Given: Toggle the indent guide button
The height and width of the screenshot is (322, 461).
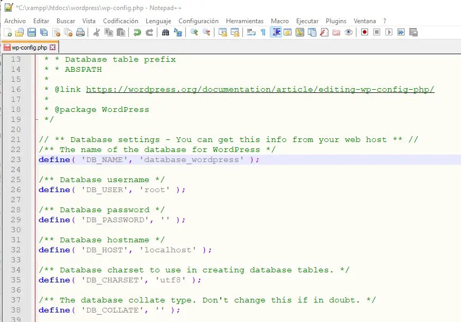Looking at the screenshot, I should pos(276,32).
